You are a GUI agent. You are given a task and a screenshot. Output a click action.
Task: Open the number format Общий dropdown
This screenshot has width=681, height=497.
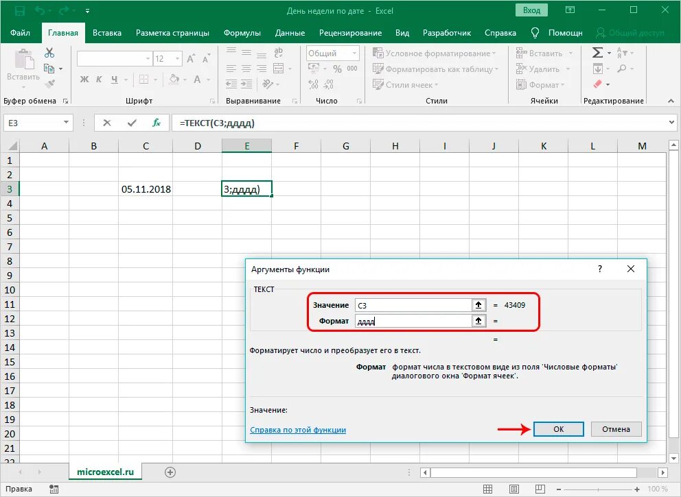[x=354, y=53]
